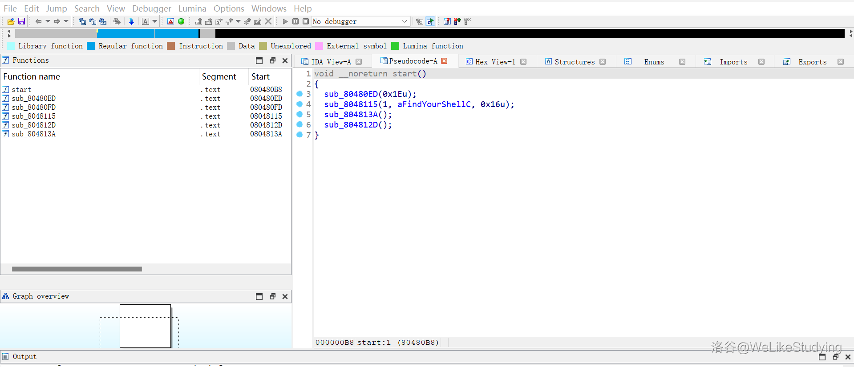Save the database with the floppy disk icon
854x367 pixels.
21,21
